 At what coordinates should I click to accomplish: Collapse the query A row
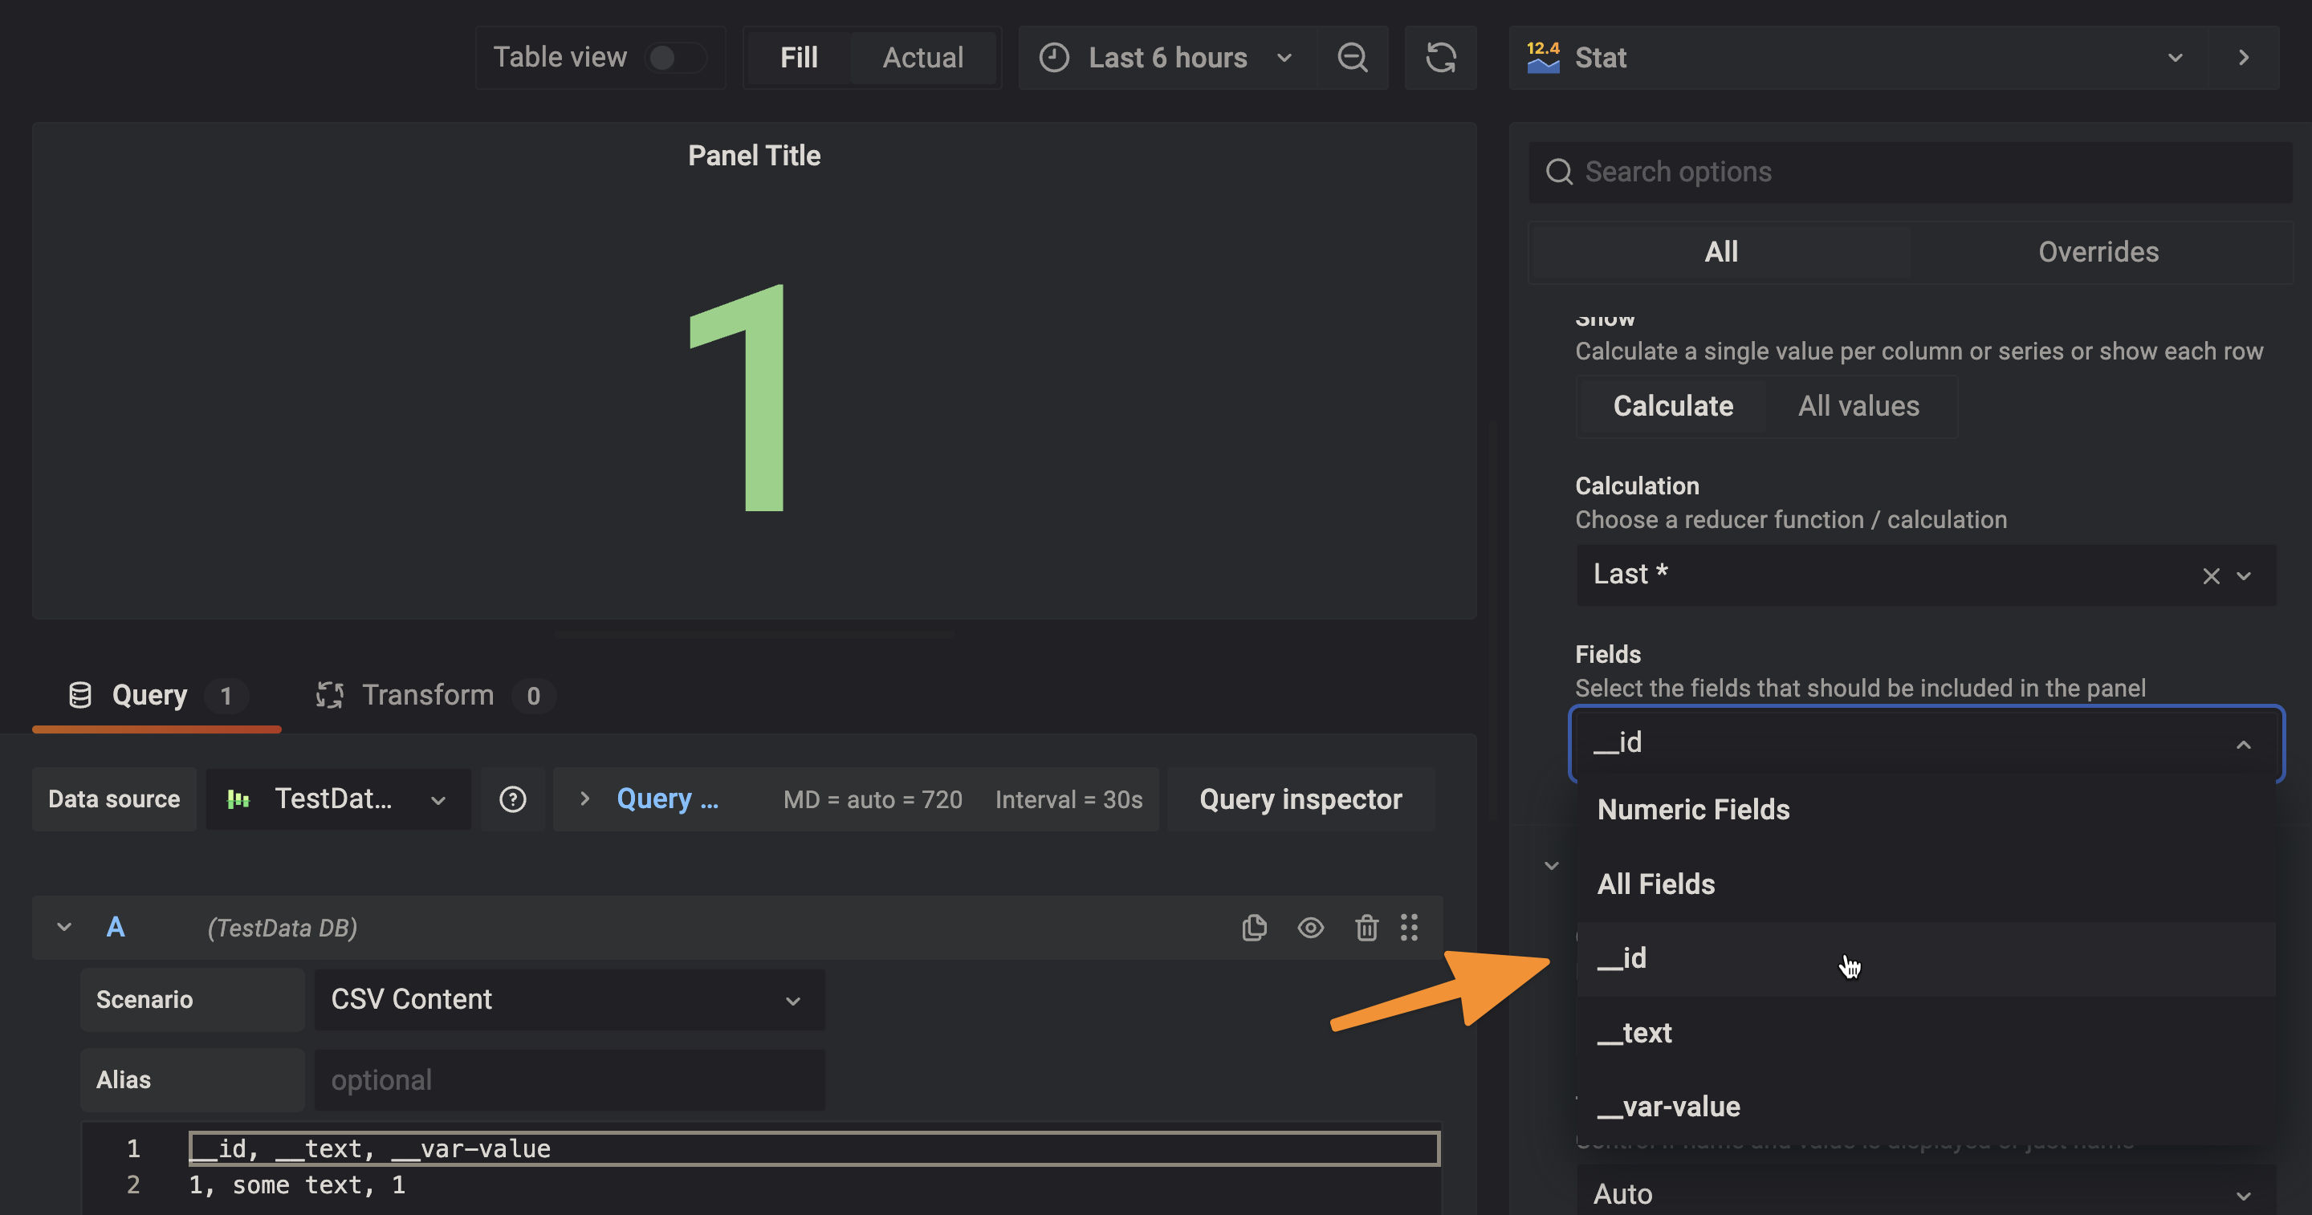(x=63, y=927)
